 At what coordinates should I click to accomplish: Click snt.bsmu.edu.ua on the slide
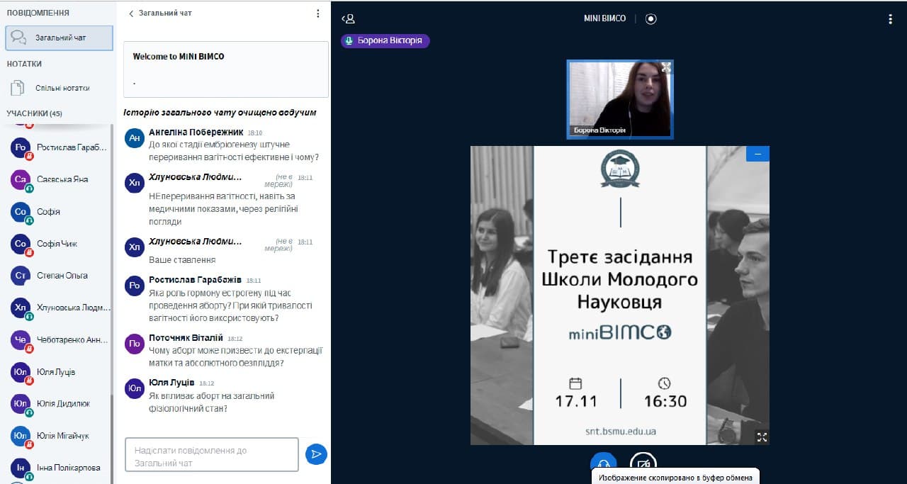pos(620,431)
